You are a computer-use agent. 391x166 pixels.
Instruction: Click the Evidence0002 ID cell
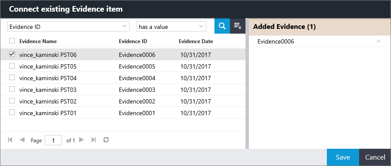click(137, 102)
